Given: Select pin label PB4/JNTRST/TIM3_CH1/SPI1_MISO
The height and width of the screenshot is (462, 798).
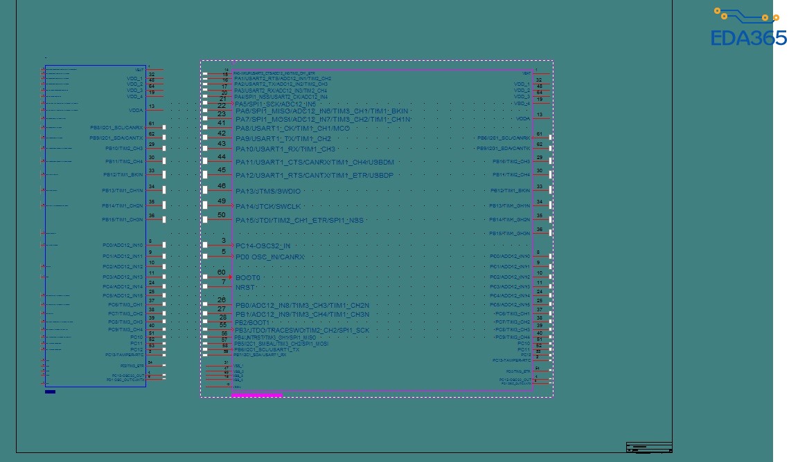Looking at the screenshot, I should 275,338.
